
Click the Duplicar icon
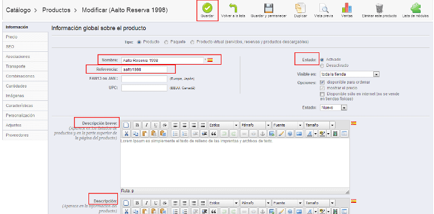click(x=300, y=8)
